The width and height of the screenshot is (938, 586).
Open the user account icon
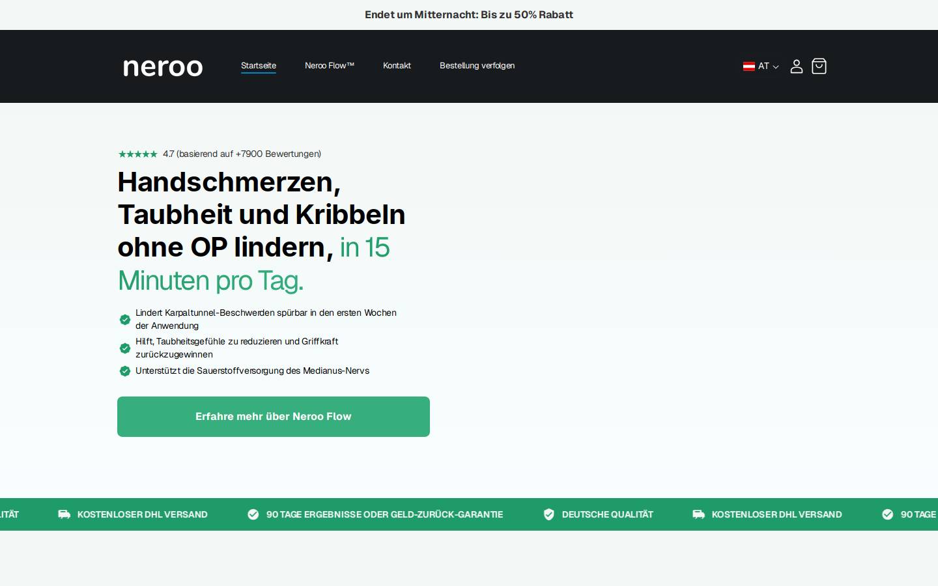coord(796,66)
